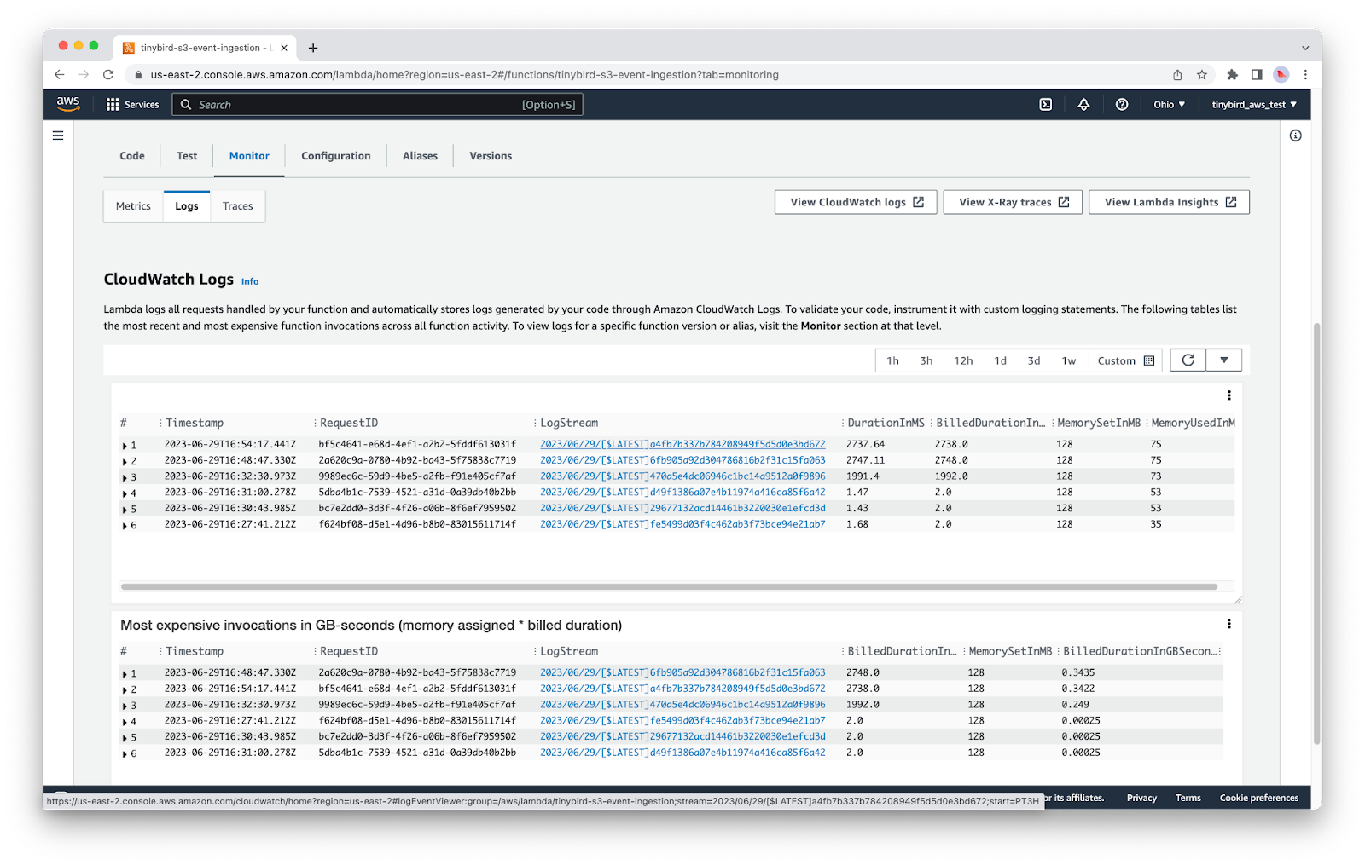Open the Terms footer link

(1188, 798)
